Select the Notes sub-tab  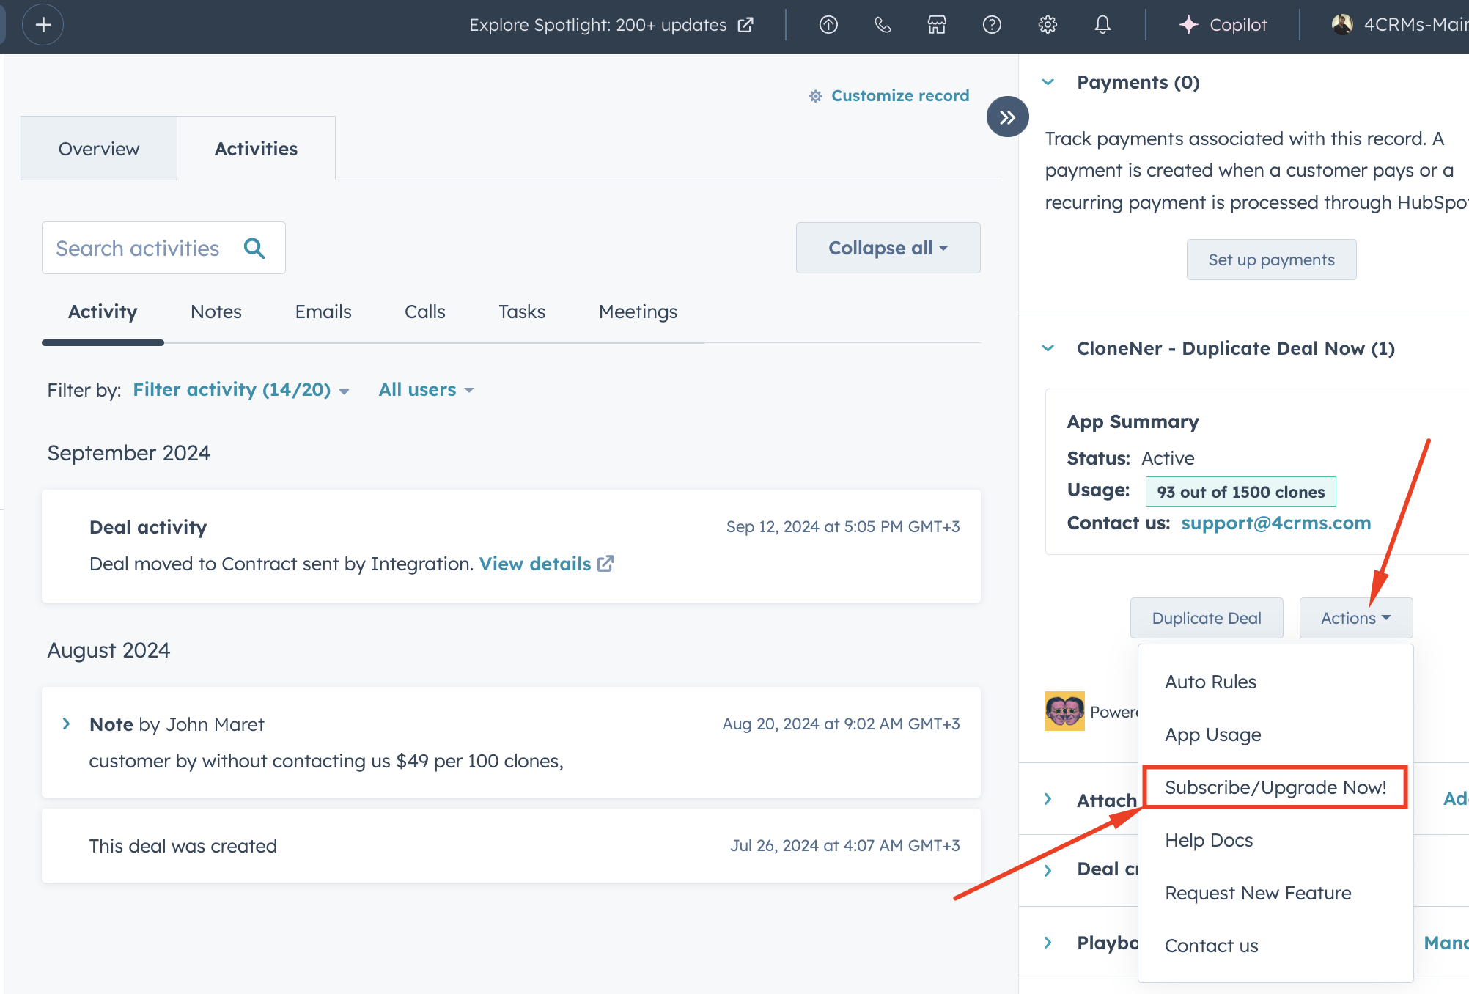[x=216, y=312]
